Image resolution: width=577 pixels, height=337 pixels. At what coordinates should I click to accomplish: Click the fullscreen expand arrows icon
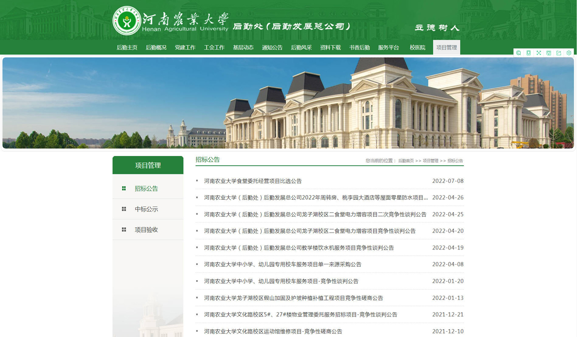pyautogui.click(x=539, y=53)
